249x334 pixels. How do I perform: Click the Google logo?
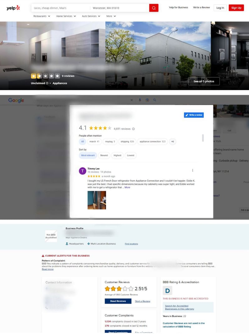[x=16, y=100]
